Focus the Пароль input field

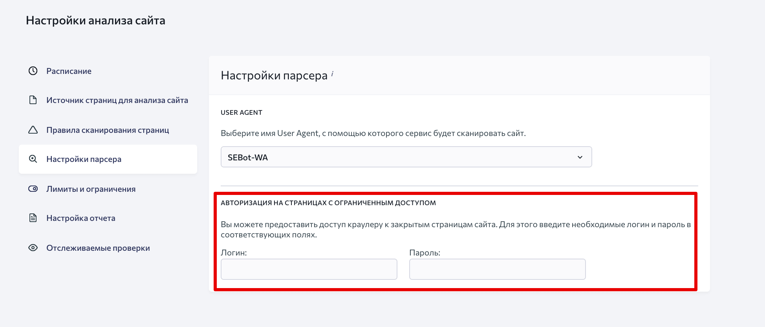[x=498, y=269]
